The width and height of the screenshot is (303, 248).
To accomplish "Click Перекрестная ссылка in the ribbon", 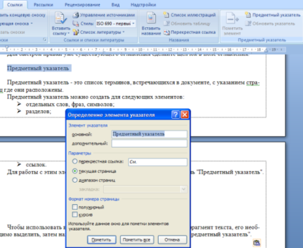I will 189,32.
